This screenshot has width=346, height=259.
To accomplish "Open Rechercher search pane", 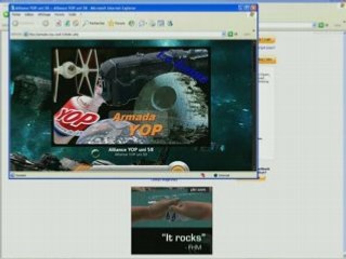I will coord(93,23).
